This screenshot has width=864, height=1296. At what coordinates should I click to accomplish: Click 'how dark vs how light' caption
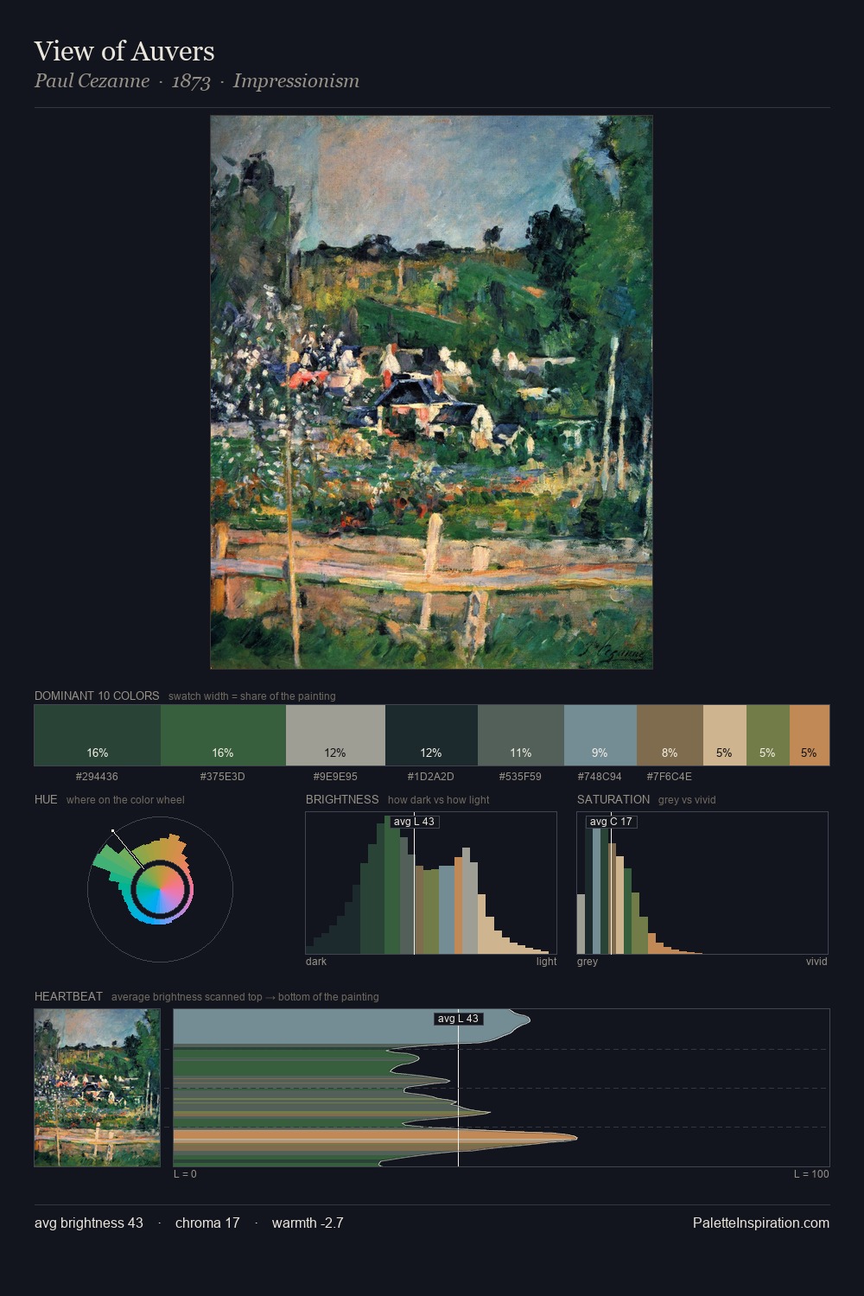point(439,800)
